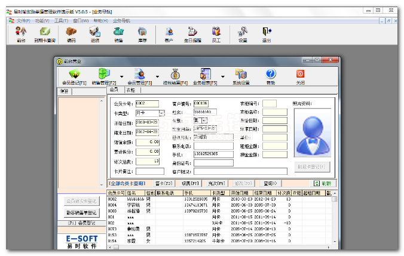404x256 pixels.
Task: Open the 工具(T) menu
Action: tap(60, 20)
